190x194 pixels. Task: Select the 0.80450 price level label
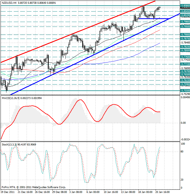pyautogui.click(x=185, y=11)
